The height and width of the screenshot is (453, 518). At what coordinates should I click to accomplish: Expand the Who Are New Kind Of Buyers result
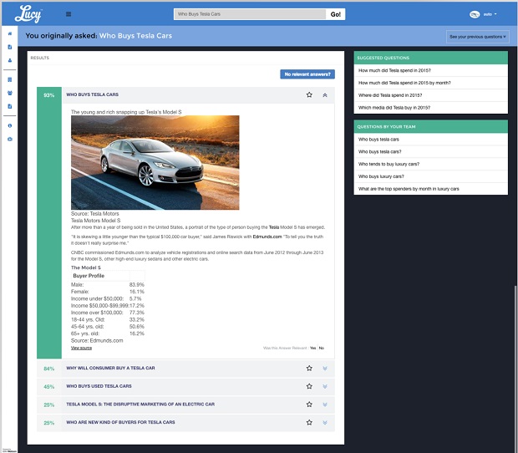[x=325, y=423]
